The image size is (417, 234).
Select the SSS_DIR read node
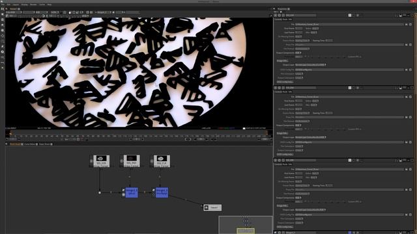102,161
